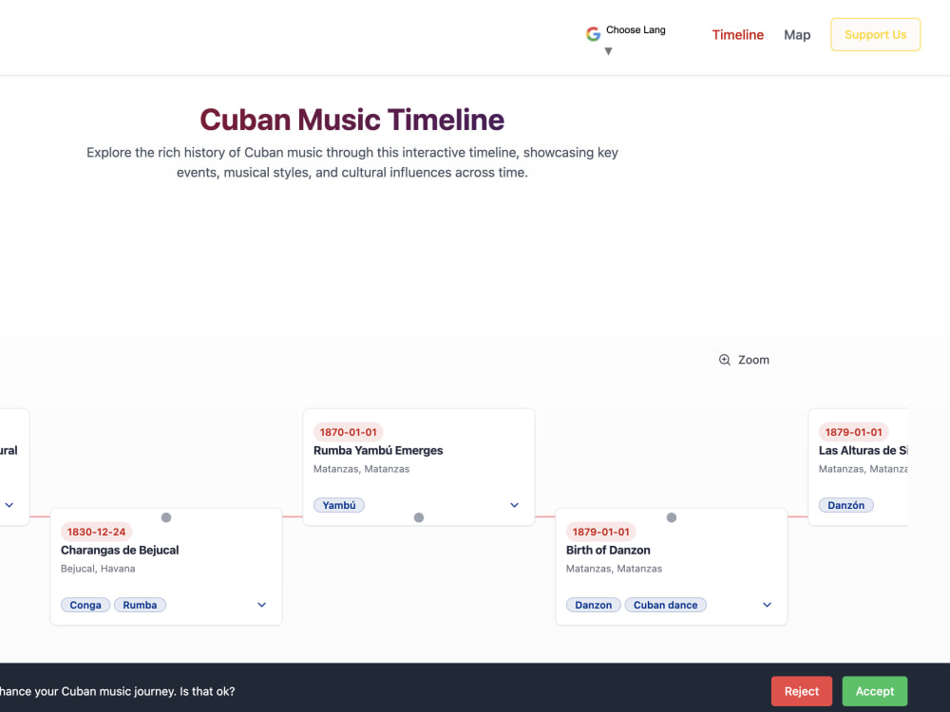Click the location under Rumba Yambú Emerges

click(361, 469)
